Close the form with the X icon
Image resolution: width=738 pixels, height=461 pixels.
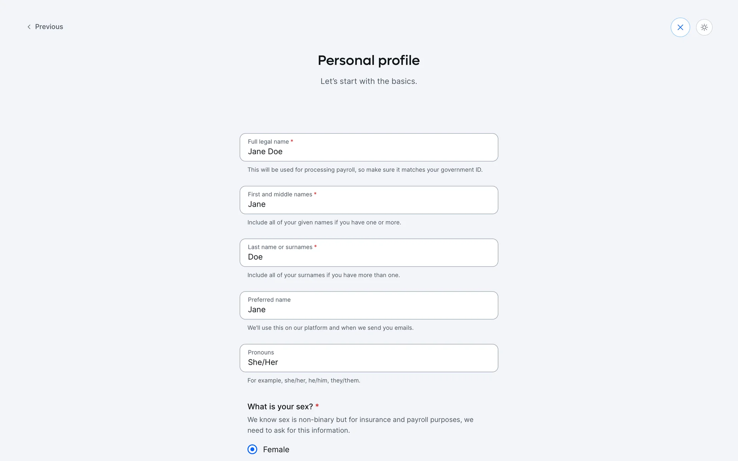coord(680,27)
